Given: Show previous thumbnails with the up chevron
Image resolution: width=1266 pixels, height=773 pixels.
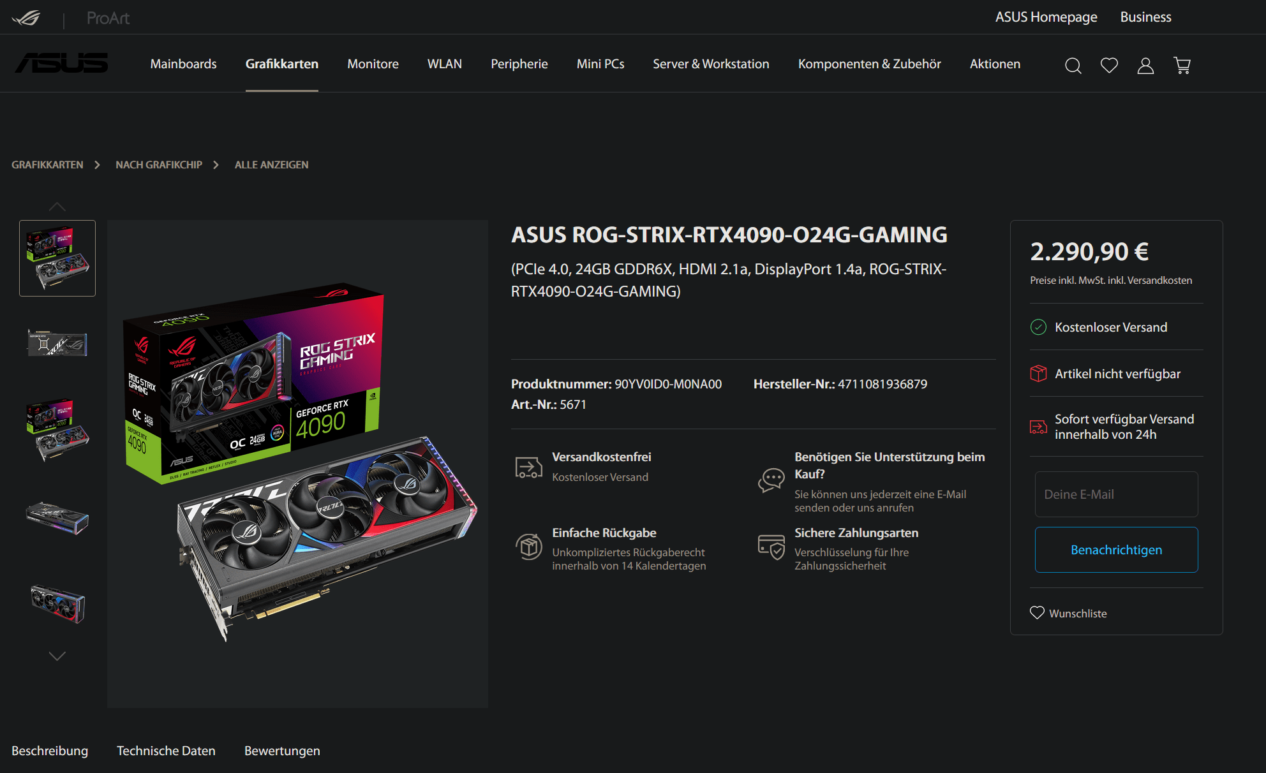Looking at the screenshot, I should pyautogui.click(x=57, y=207).
